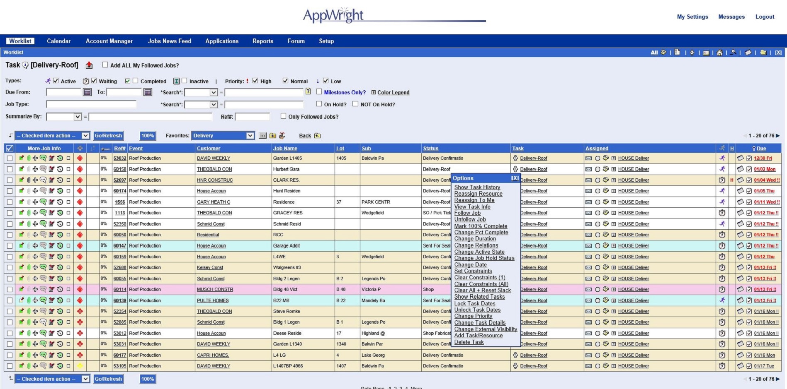Click the magnifier search icon in Worklist header

coord(734,53)
